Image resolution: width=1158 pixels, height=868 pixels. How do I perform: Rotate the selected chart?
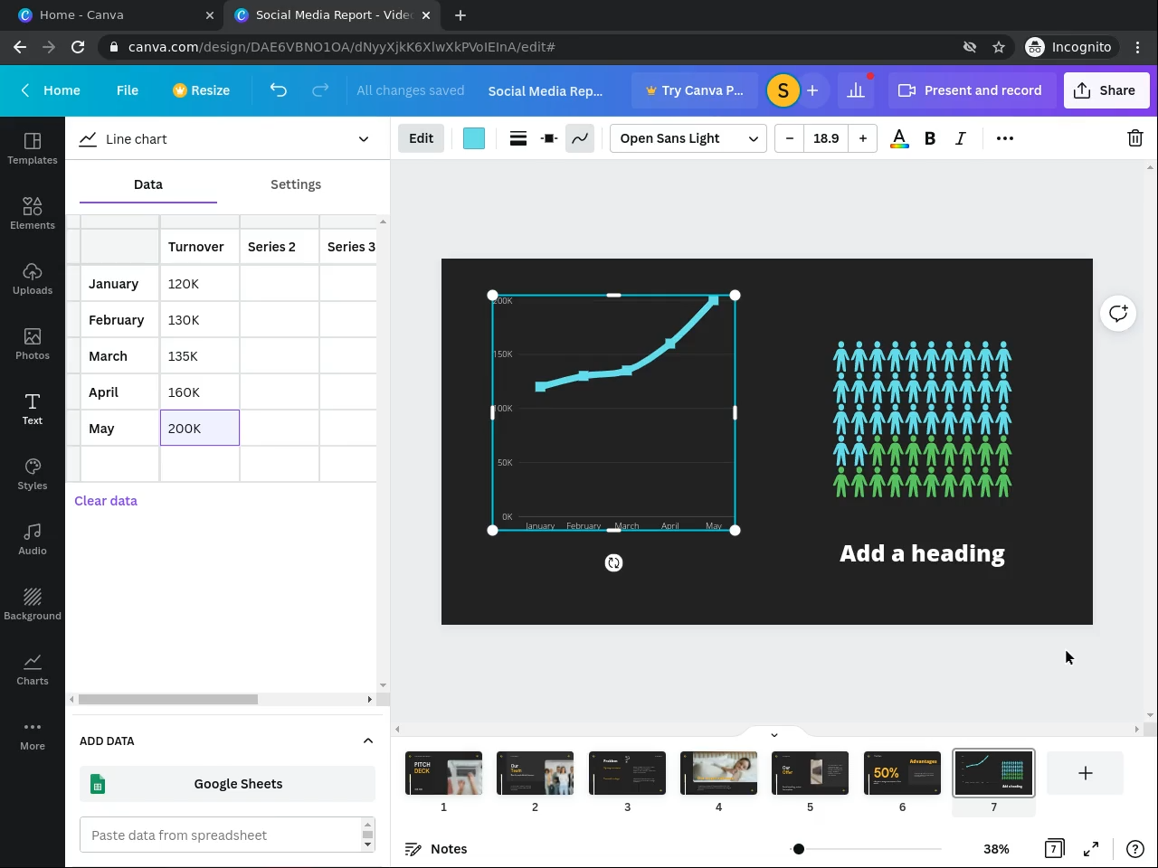click(613, 563)
